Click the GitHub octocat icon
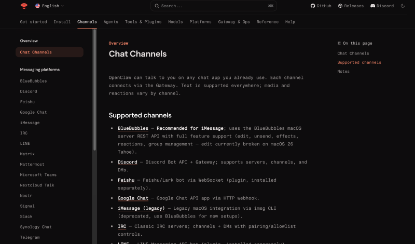The width and height of the screenshot is (415, 244). click(x=313, y=6)
